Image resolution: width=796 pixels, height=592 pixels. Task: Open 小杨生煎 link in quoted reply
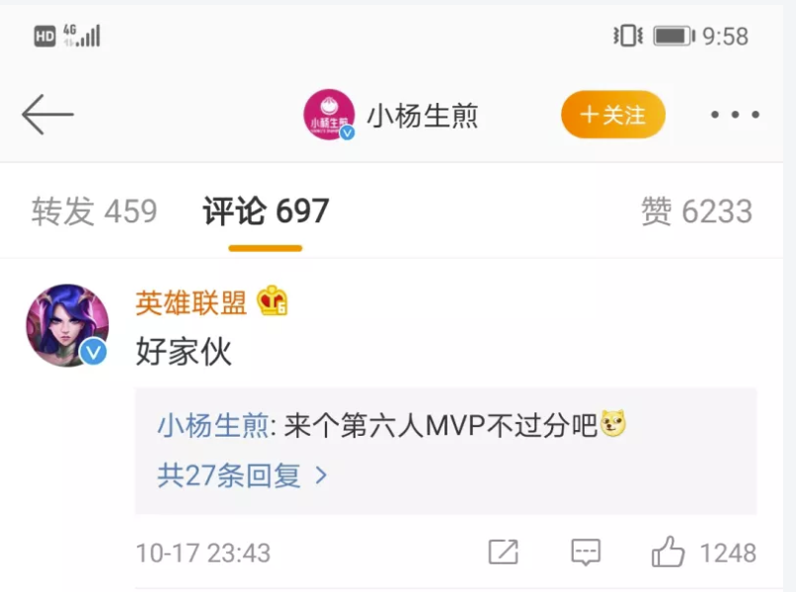pyautogui.click(x=213, y=425)
